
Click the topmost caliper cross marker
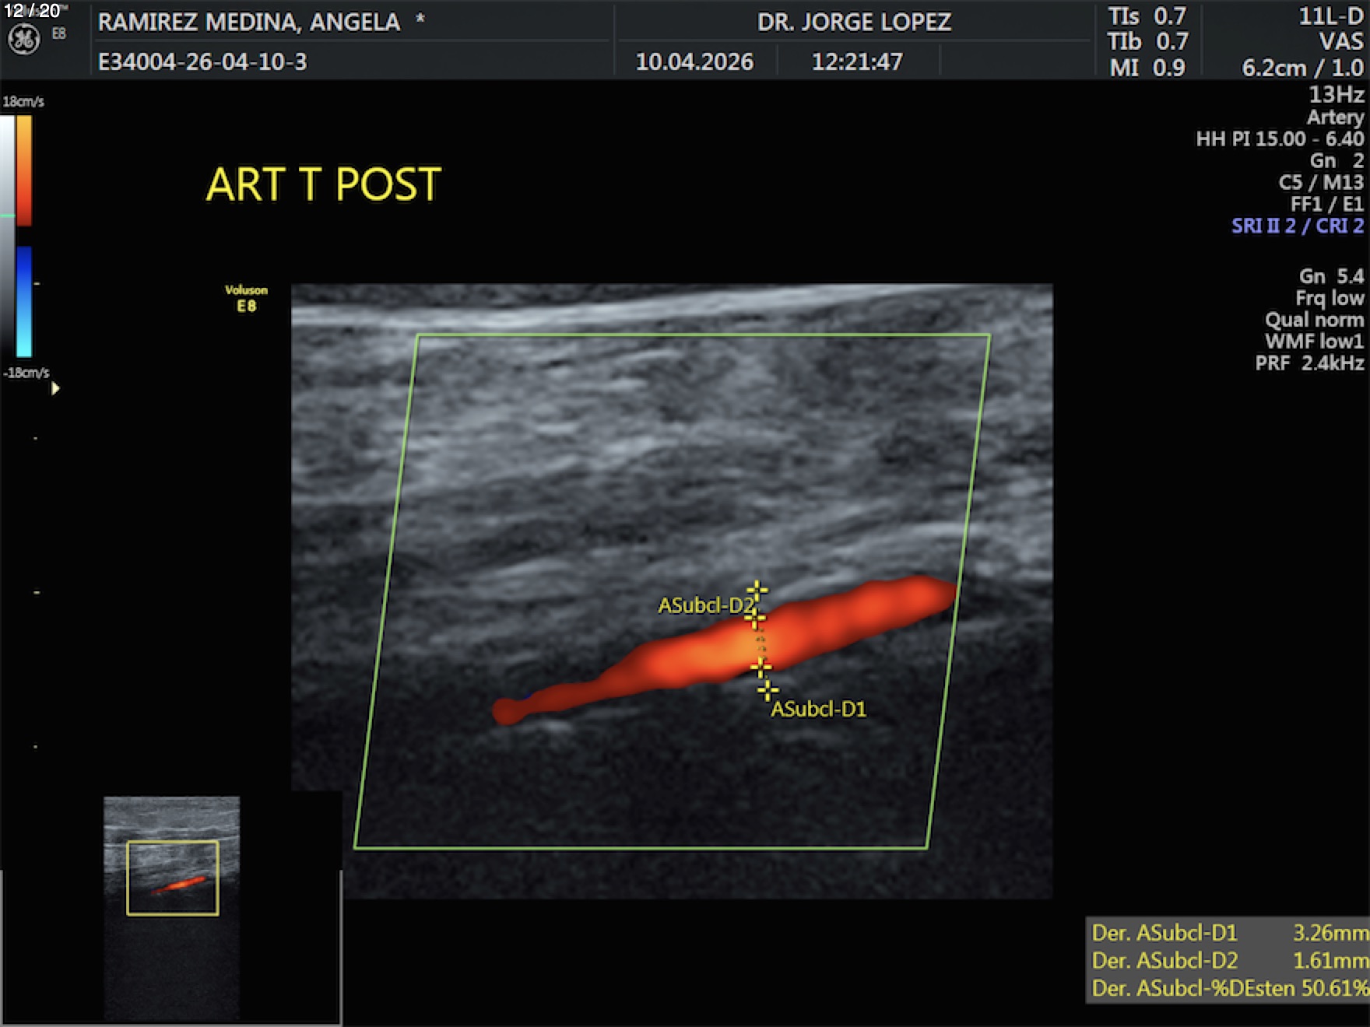click(757, 591)
